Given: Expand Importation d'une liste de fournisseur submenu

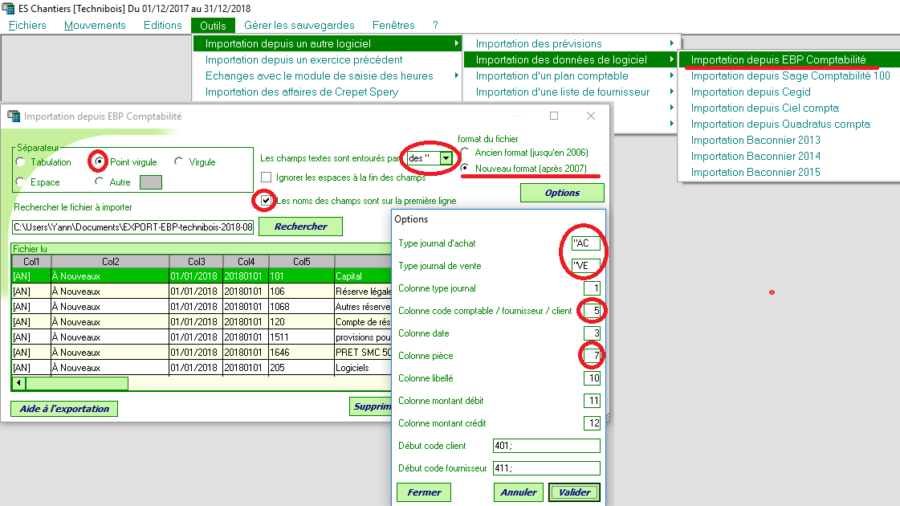Looking at the screenshot, I should click(x=671, y=92).
